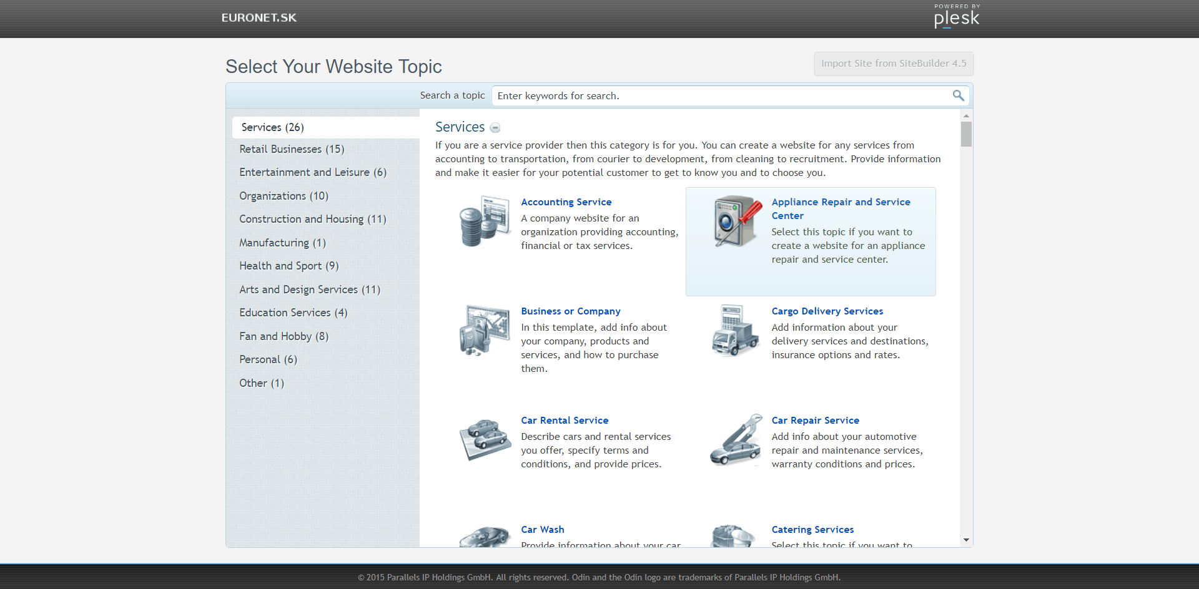This screenshot has width=1199, height=589.
Task: Click the search magnifier icon
Action: tap(958, 95)
